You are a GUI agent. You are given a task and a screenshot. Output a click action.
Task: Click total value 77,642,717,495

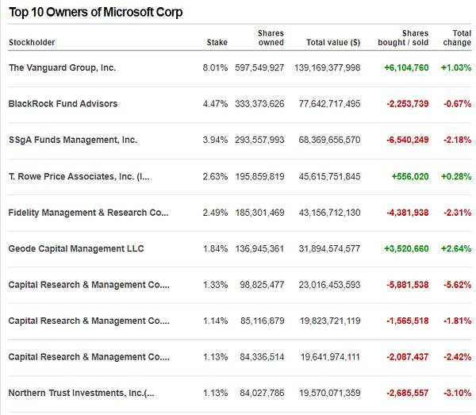pos(329,104)
